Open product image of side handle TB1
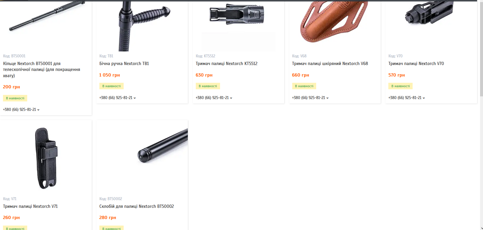The image size is (483, 230). [x=142, y=26]
